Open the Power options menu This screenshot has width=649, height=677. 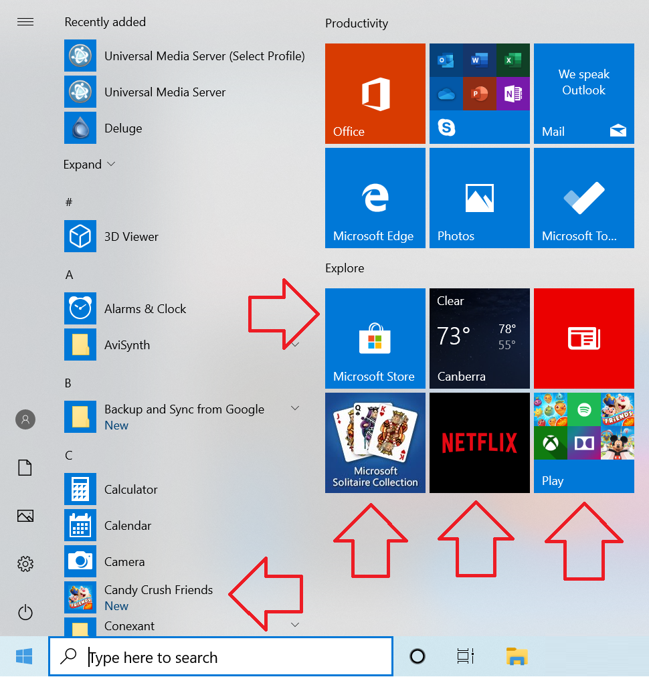[25, 612]
